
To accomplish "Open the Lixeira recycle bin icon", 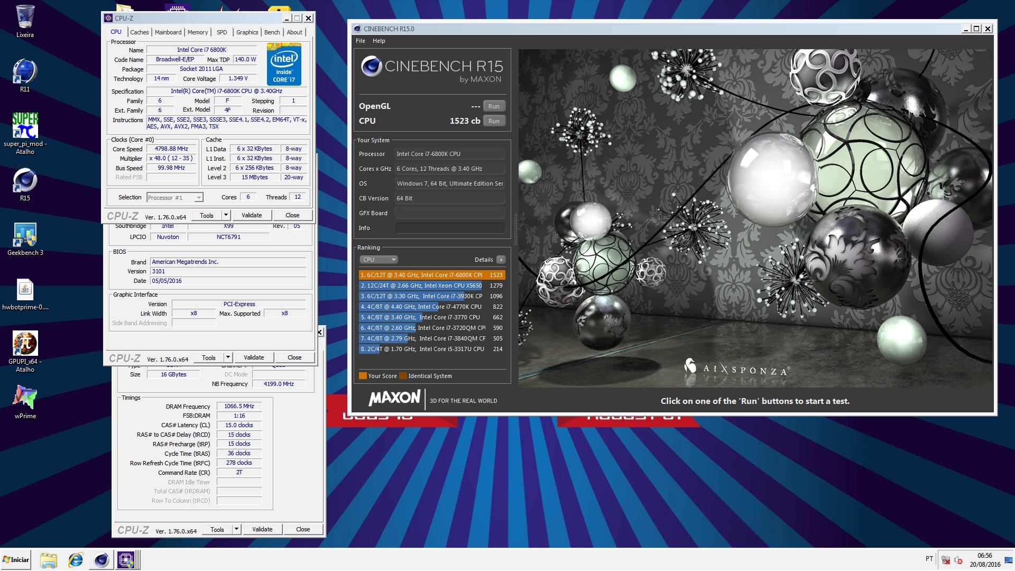I will click(x=25, y=17).
